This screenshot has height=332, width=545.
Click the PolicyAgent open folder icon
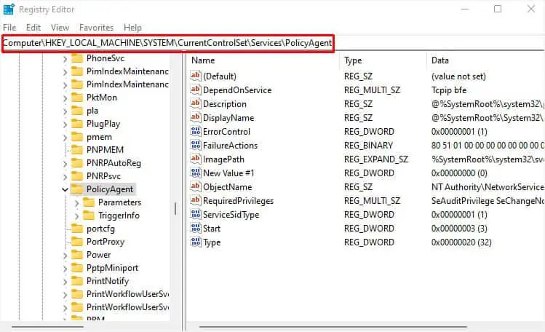(77, 189)
